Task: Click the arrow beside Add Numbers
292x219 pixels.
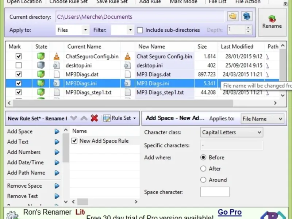Action: tap(57, 152)
